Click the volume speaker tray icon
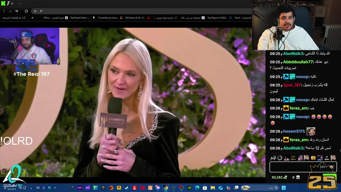 tap(20, 188)
